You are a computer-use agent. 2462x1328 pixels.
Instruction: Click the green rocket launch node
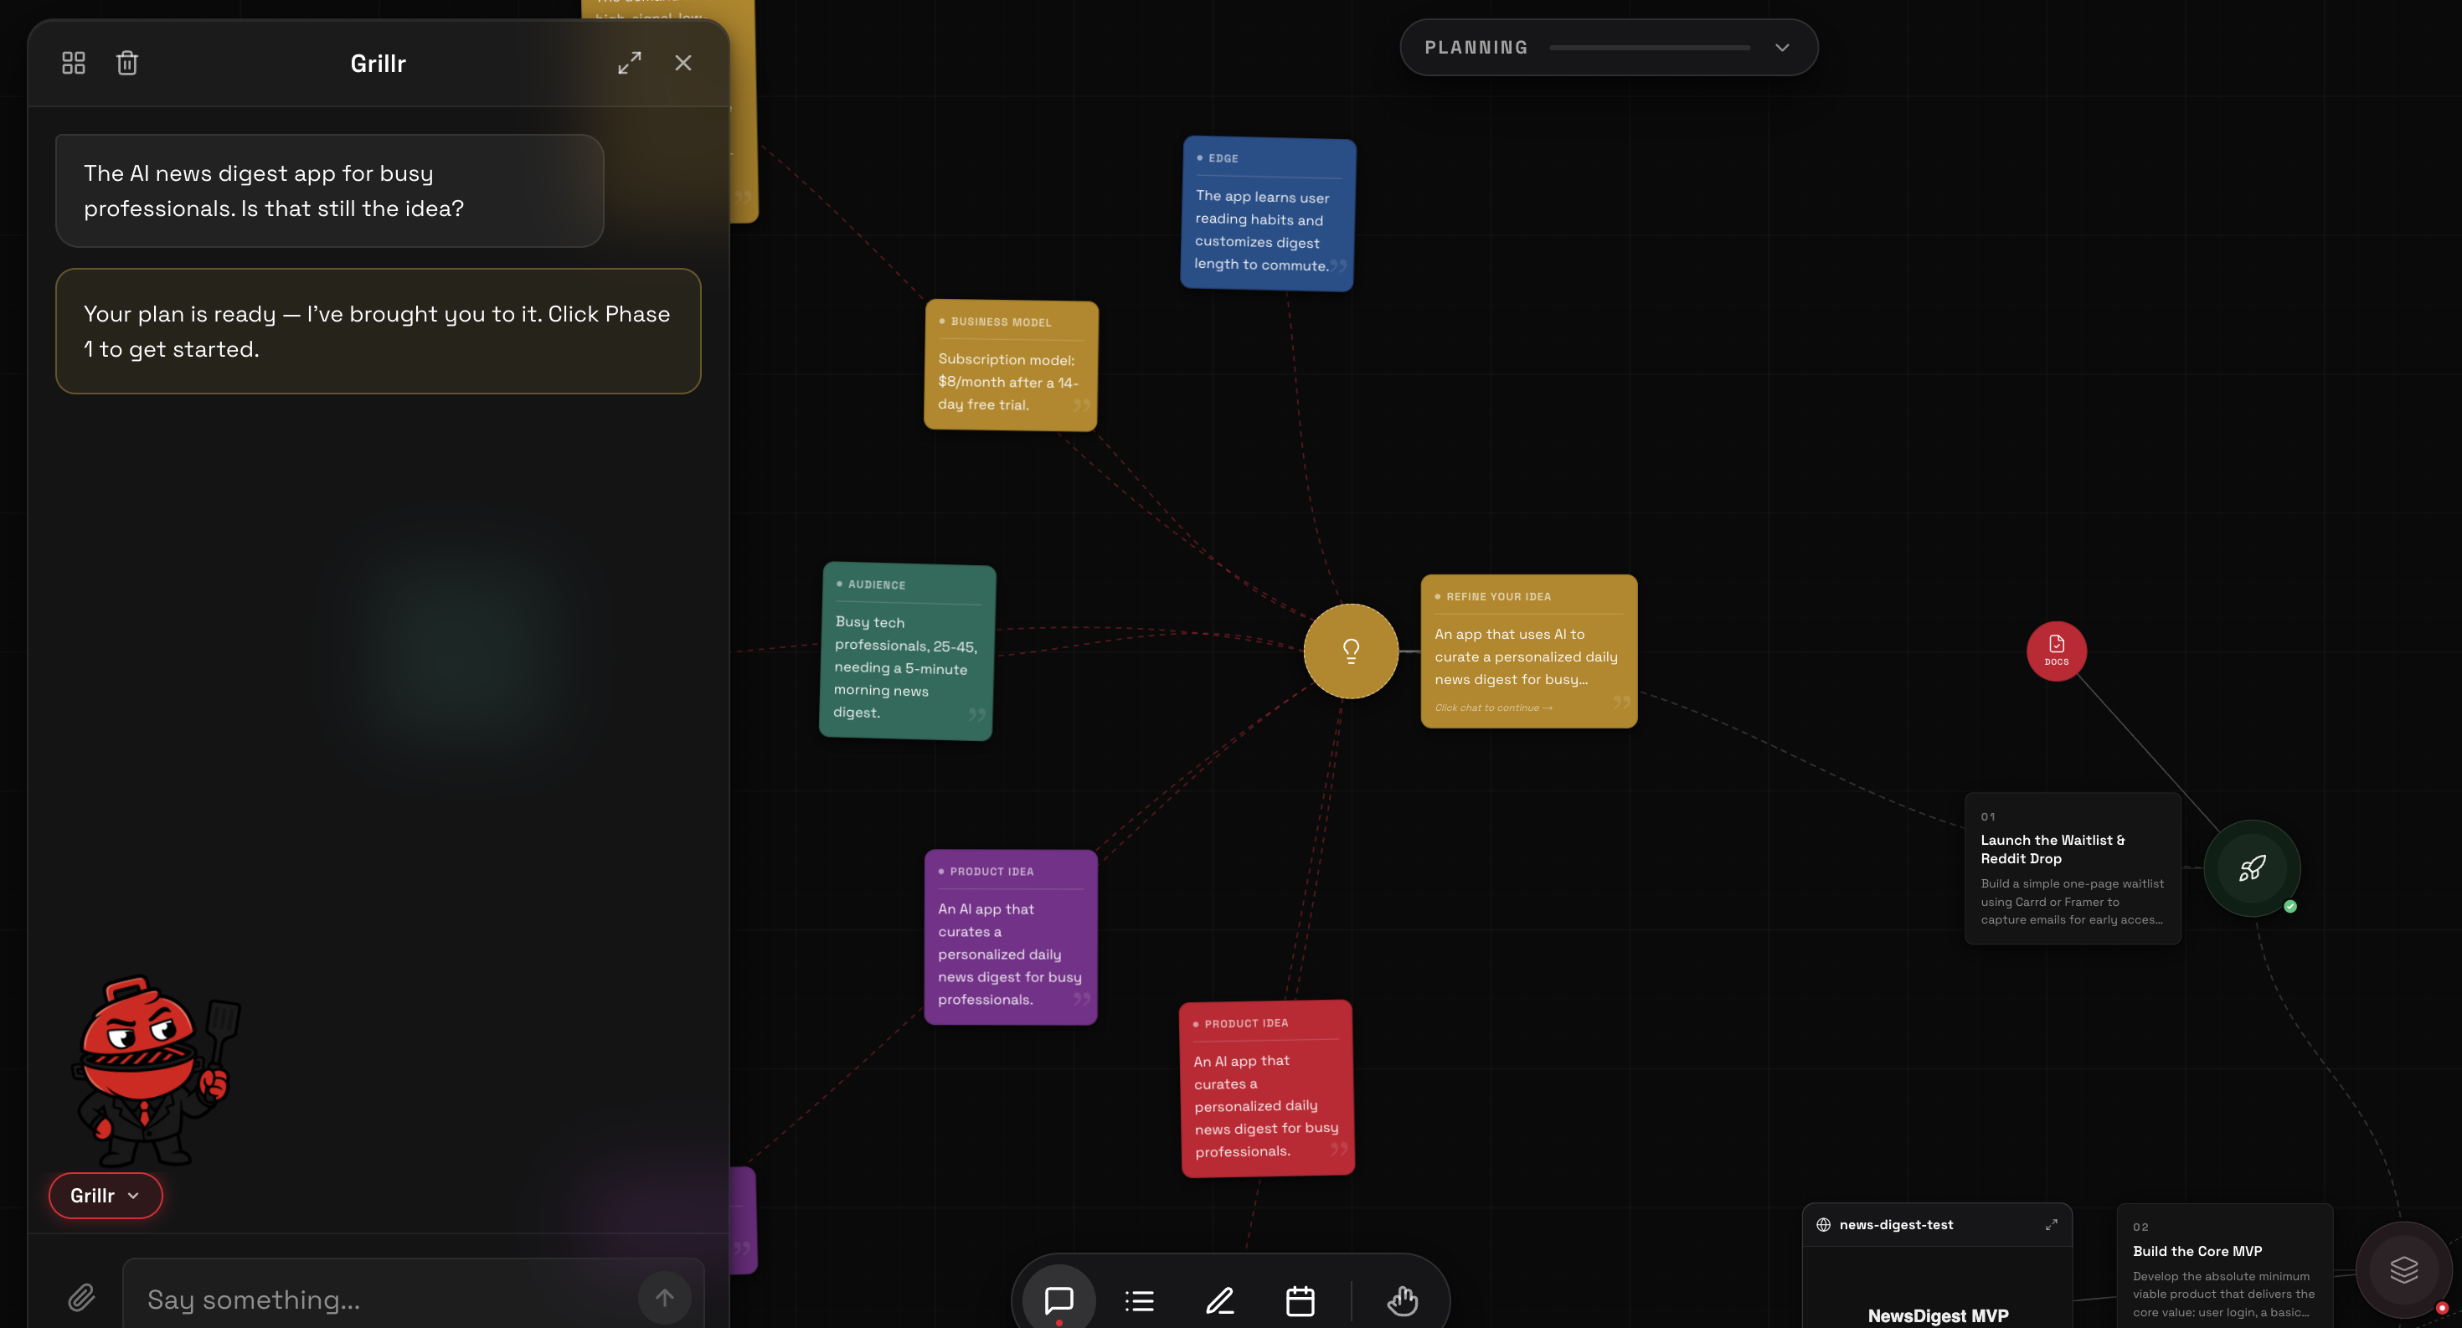point(2252,867)
